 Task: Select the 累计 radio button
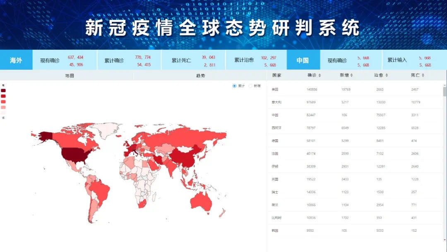point(235,86)
